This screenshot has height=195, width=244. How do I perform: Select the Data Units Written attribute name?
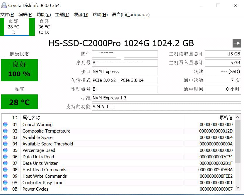point(40,163)
